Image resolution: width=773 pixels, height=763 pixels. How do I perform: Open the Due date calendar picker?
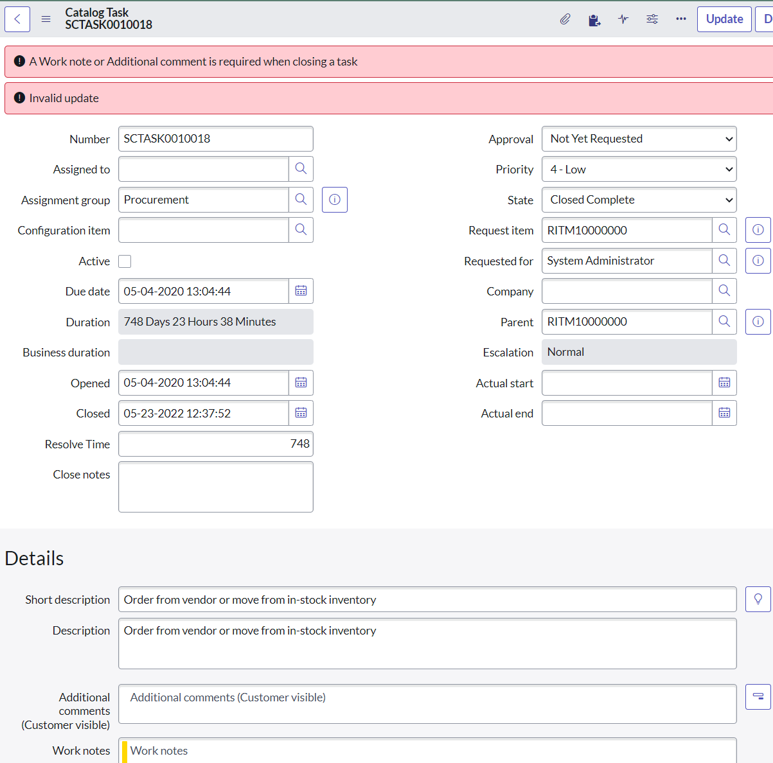point(301,291)
